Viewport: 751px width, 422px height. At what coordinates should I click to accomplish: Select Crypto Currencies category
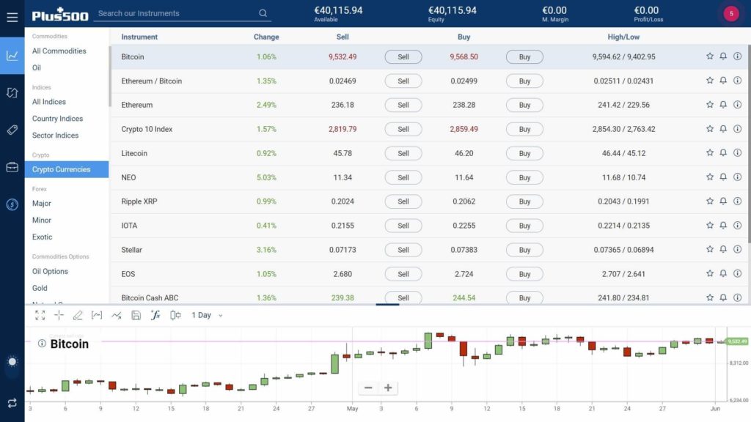coord(67,169)
